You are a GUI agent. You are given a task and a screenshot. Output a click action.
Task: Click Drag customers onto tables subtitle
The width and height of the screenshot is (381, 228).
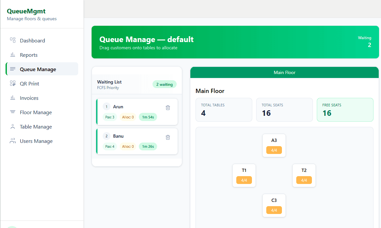coord(138,48)
